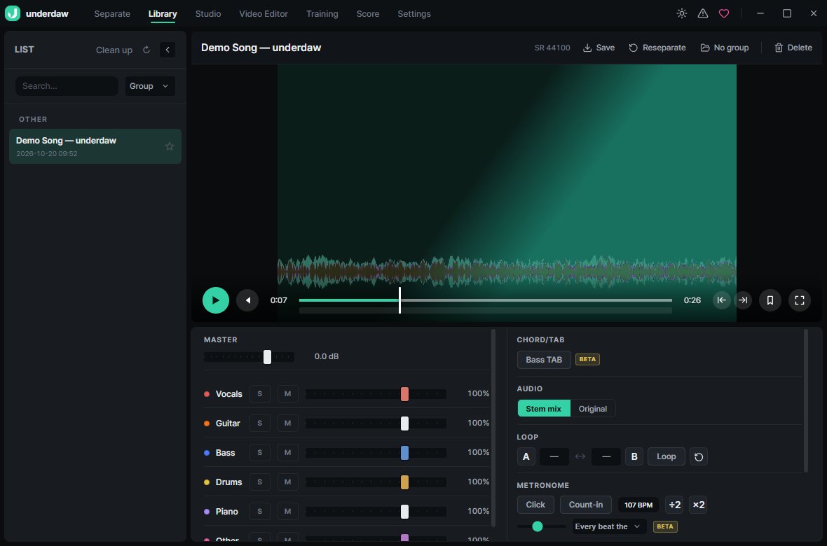Enter fullscreen with the expand icon
Screen dimensions: 827x546
coord(800,300)
